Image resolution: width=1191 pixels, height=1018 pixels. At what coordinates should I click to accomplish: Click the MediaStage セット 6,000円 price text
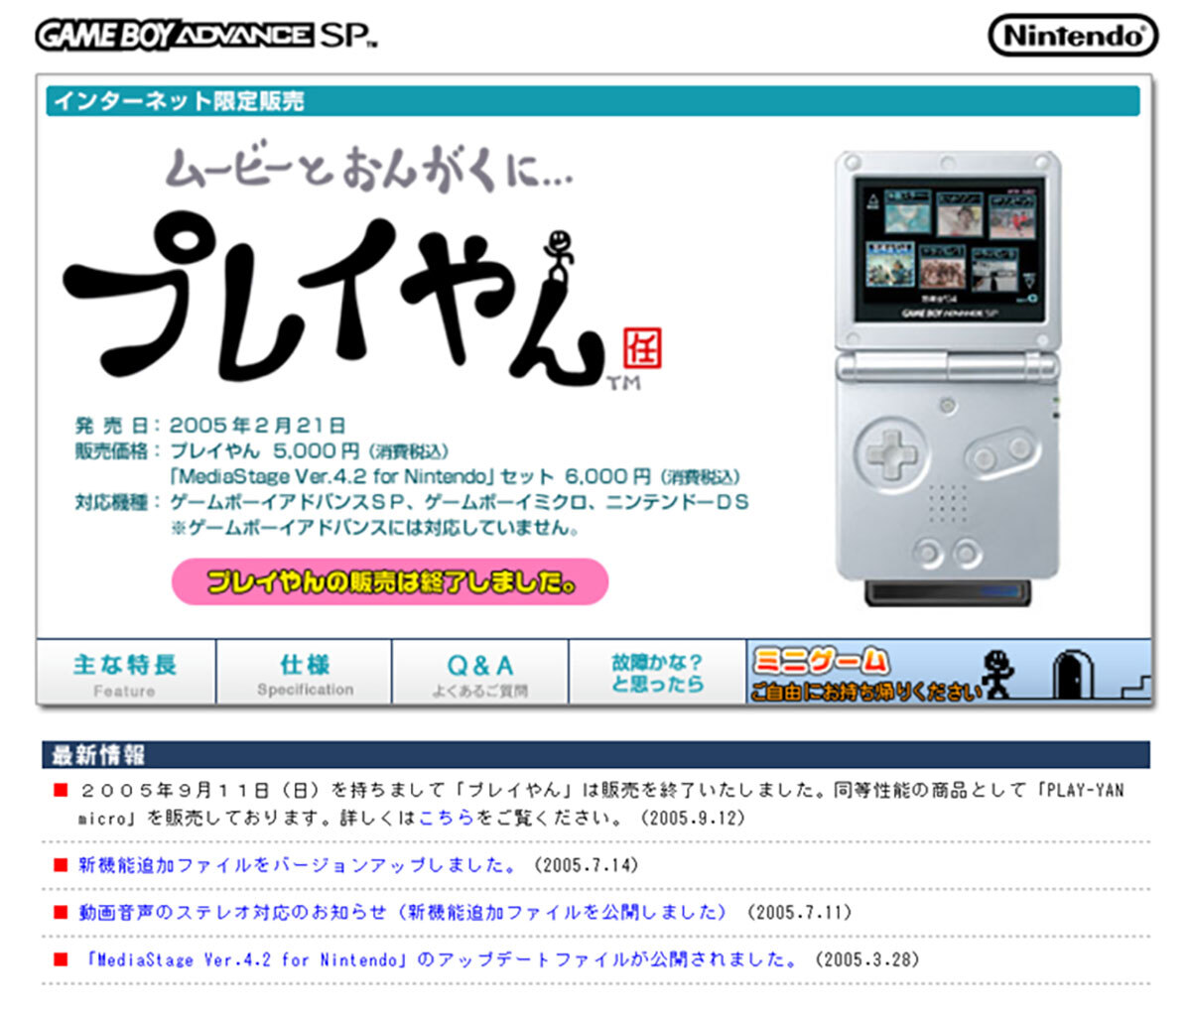(x=455, y=476)
